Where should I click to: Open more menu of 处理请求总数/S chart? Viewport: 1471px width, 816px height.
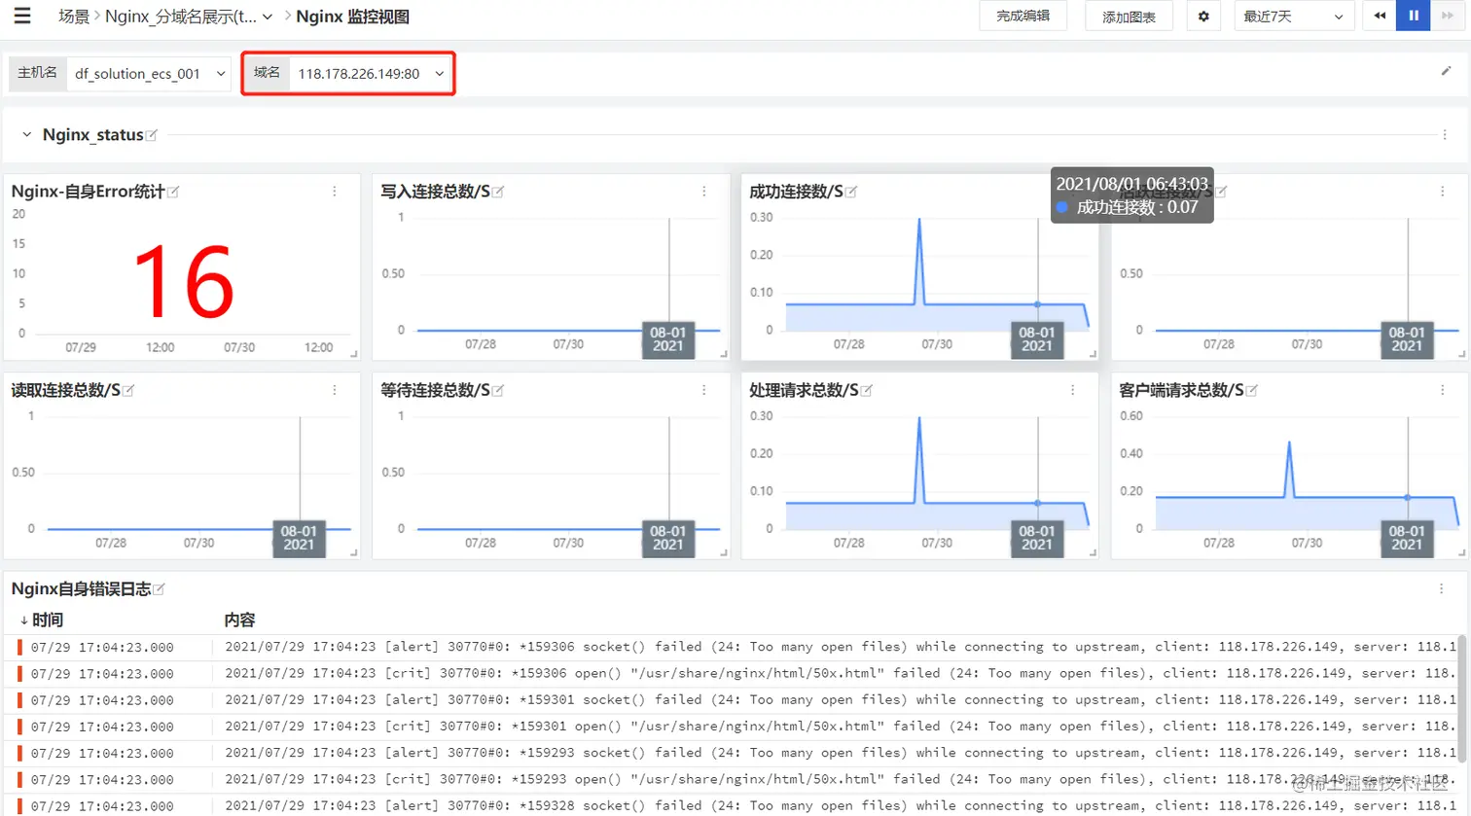tap(1073, 390)
